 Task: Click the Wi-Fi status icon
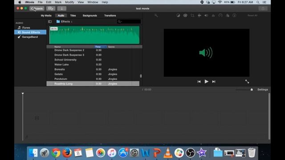pos(220,2)
